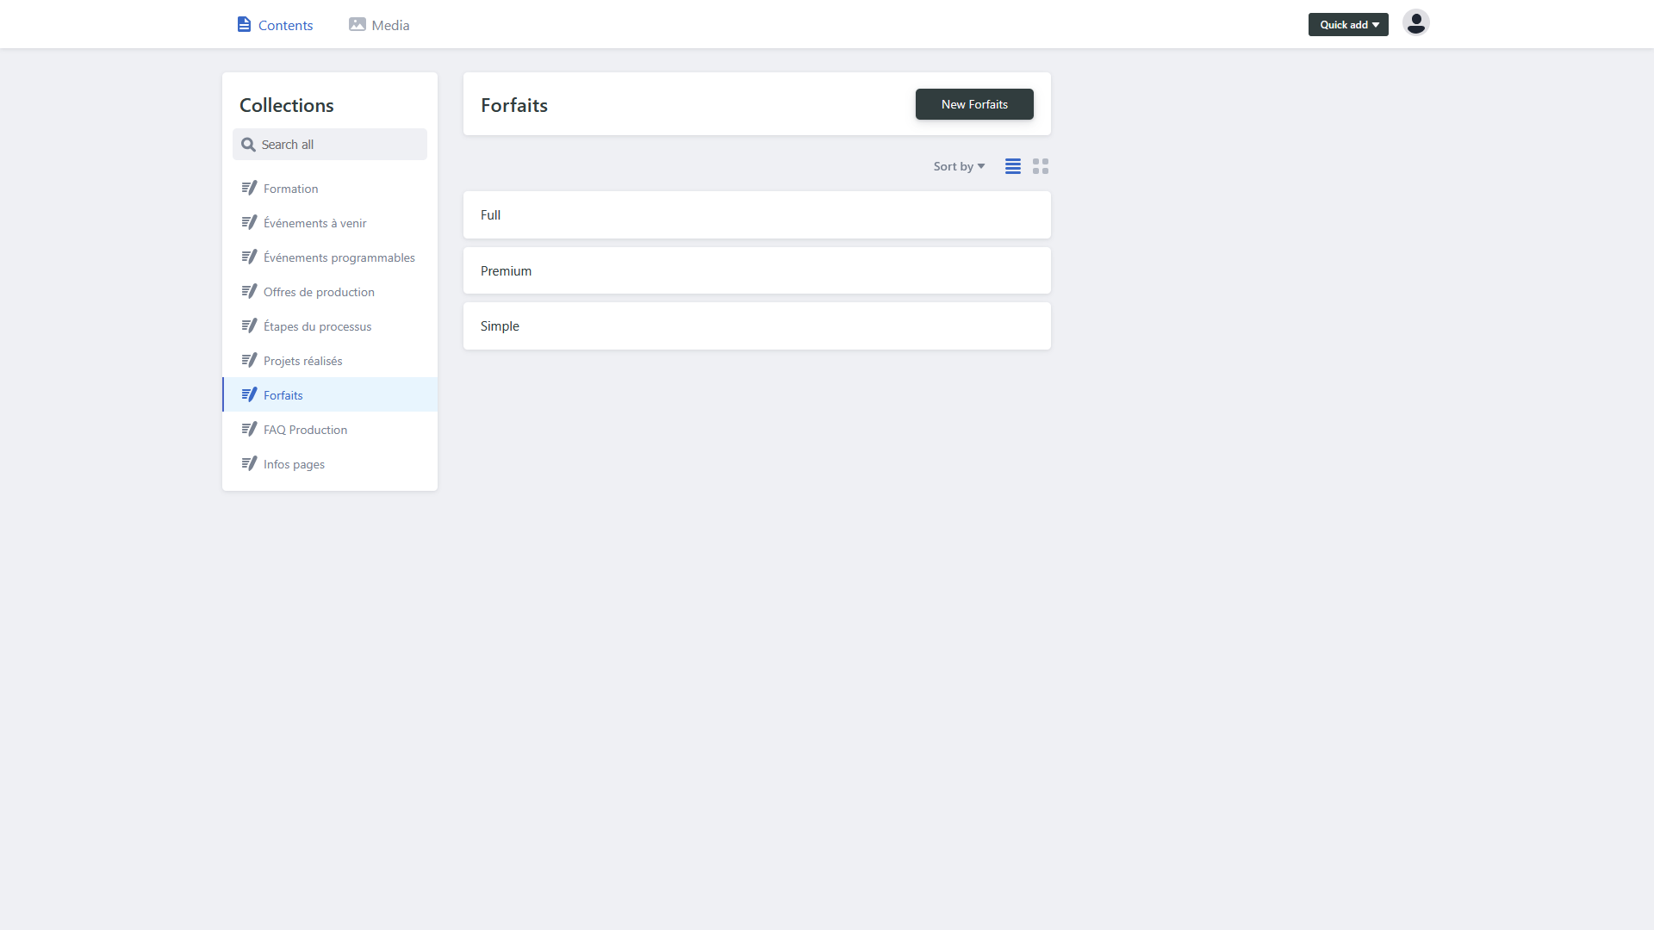Open the Sort by dropdown
Viewport: 1654px width, 930px height.
click(958, 166)
